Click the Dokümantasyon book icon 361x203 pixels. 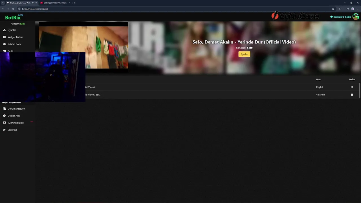click(4, 109)
